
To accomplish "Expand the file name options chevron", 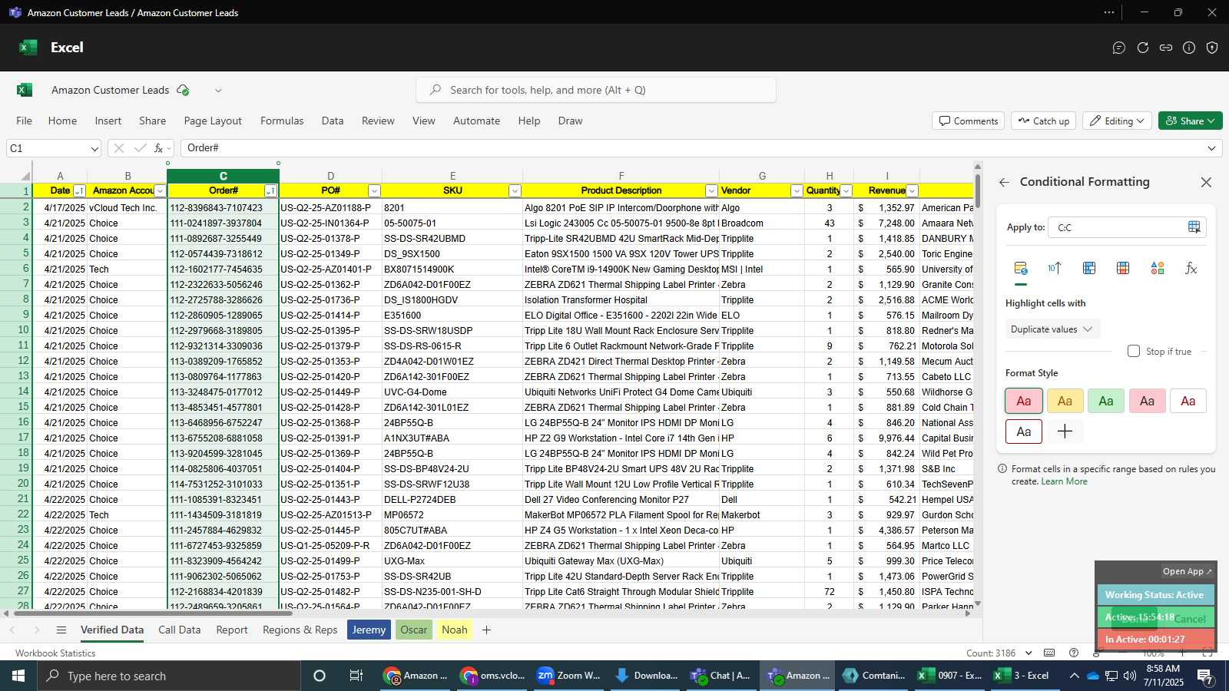I will point(218,90).
